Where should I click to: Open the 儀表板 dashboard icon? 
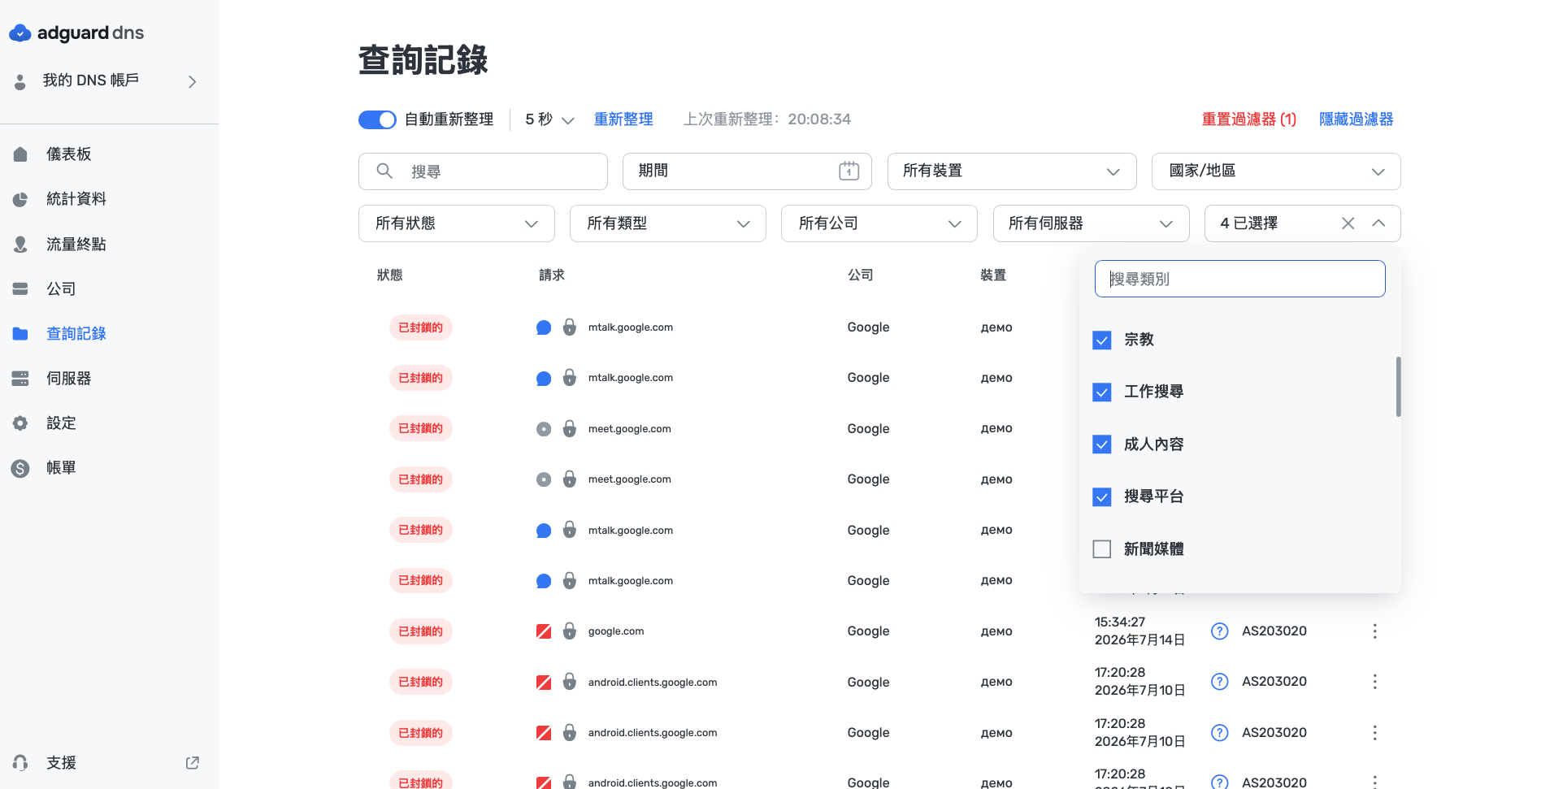click(x=20, y=154)
